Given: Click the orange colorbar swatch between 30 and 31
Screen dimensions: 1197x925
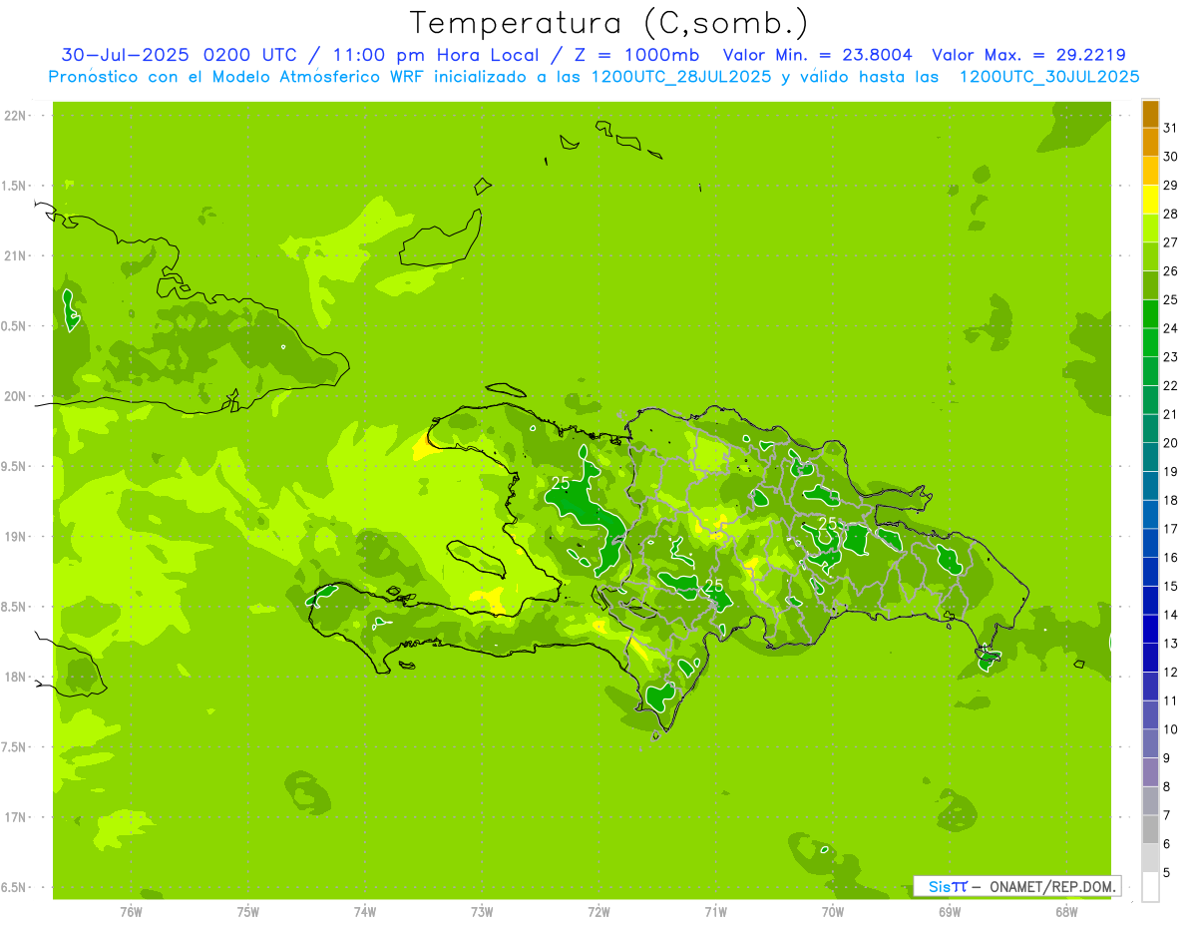Looking at the screenshot, I should tap(1150, 142).
